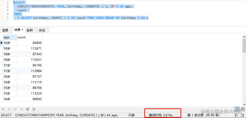
Task: Click the 58岁 cell beside 113631
Action: pos(10,60)
